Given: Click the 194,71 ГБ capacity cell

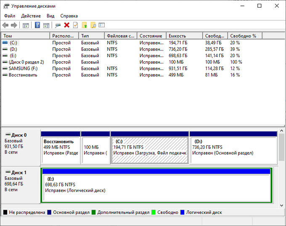Looking at the screenshot, I should coord(178,42).
